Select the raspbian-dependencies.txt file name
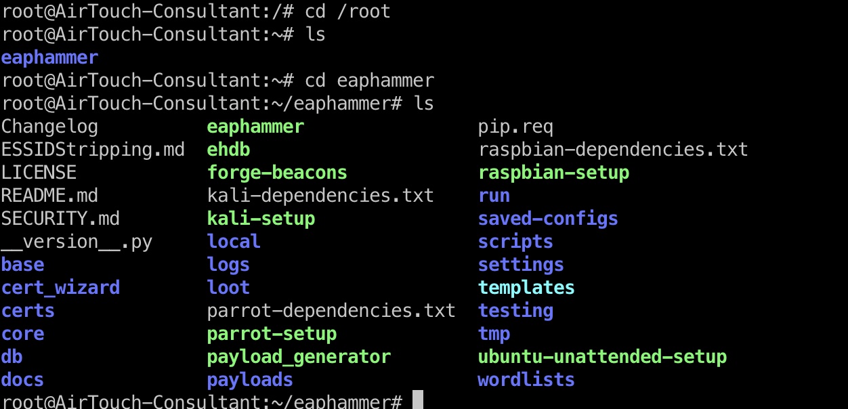The height and width of the screenshot is (409, 848). click(x=613, y=150)
